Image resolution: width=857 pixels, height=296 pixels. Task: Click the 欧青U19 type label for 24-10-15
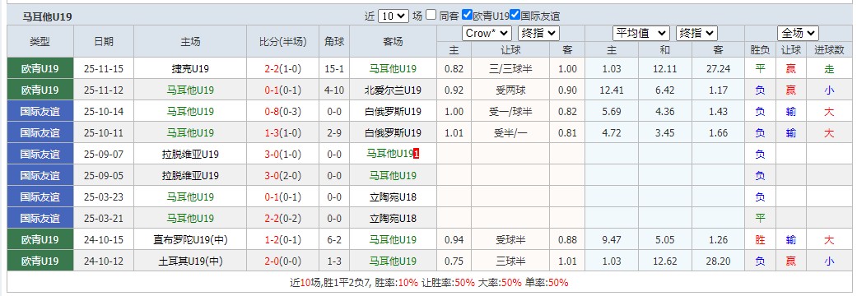coord(40,240)
